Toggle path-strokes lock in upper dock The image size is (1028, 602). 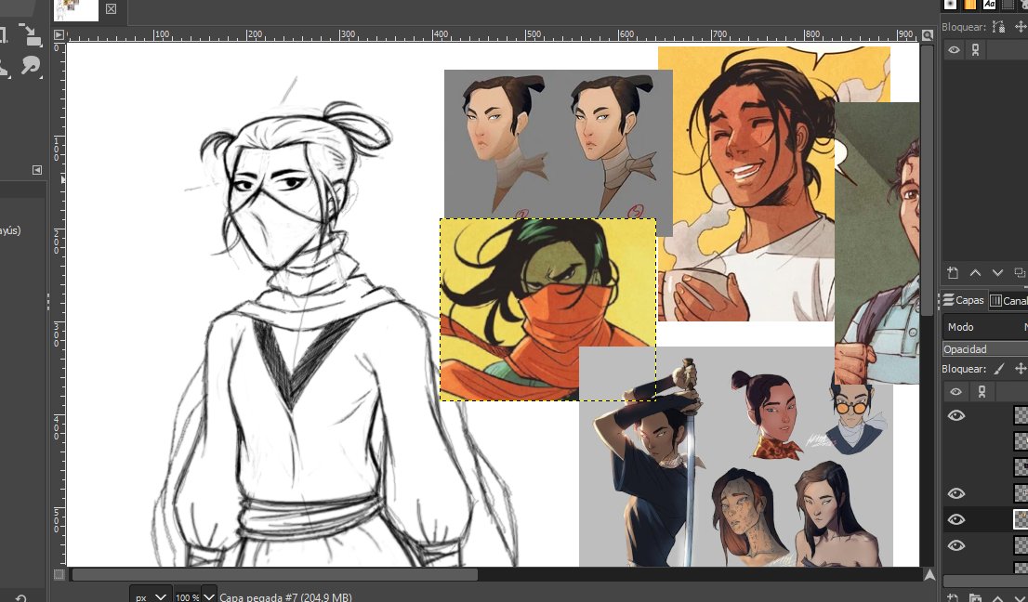pos(998,27)
